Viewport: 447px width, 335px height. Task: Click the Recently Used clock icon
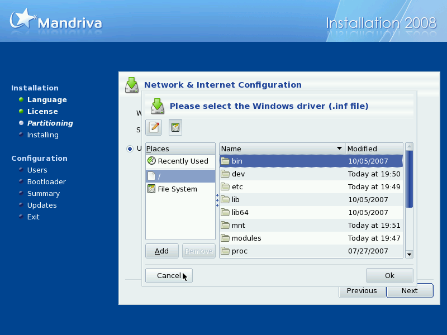point(151,161)
